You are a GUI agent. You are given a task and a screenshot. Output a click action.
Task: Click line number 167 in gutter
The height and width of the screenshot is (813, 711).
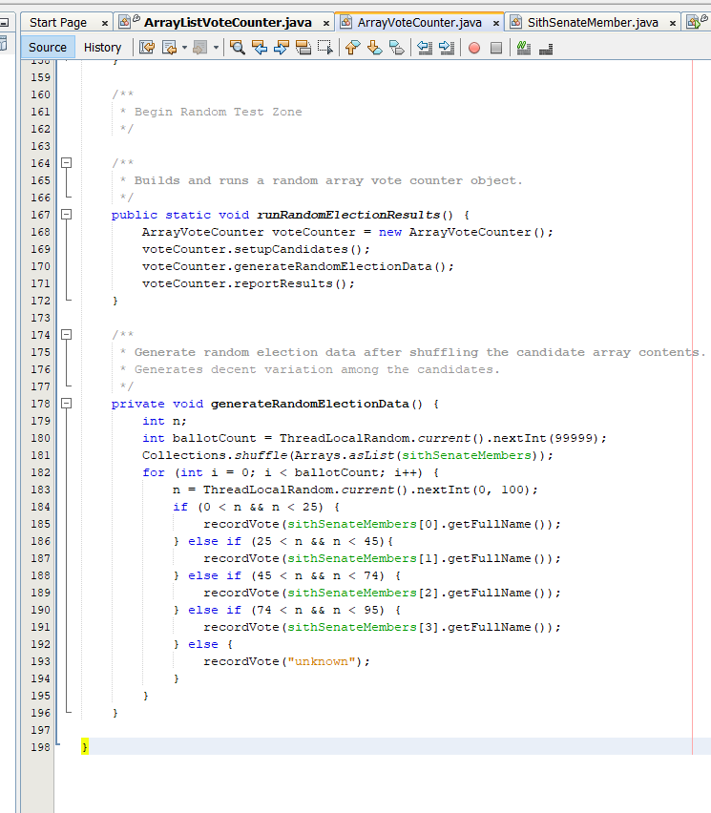[40, 215]
